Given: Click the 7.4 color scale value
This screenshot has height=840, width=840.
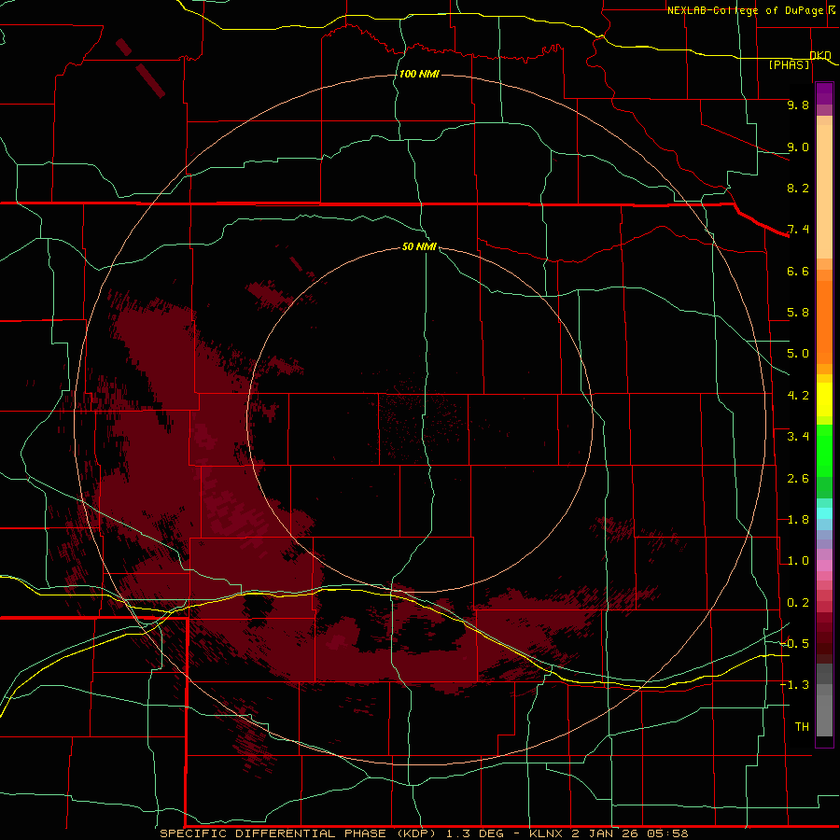Looking at the screenshot, I should pyautogui.click(x=798, y=230).
